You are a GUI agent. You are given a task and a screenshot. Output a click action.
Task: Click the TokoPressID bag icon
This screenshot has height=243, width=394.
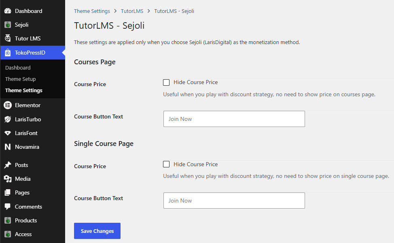[x=8, y=53]
